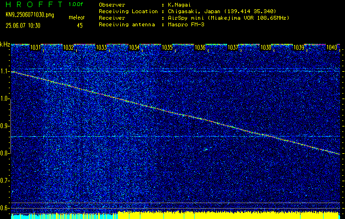The height and width of the screenshot is (219, 345).
Task: Click the 1036 time marker
Action: tap(200, 48)
